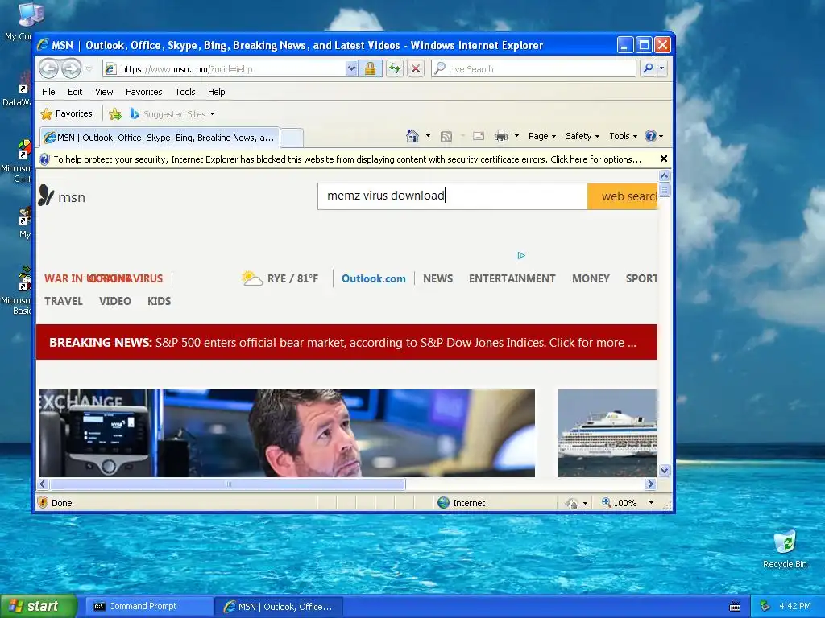The width and height of the screenshot is (825, 618).
Task: Open the Edit menu
Action: (75, 92)
